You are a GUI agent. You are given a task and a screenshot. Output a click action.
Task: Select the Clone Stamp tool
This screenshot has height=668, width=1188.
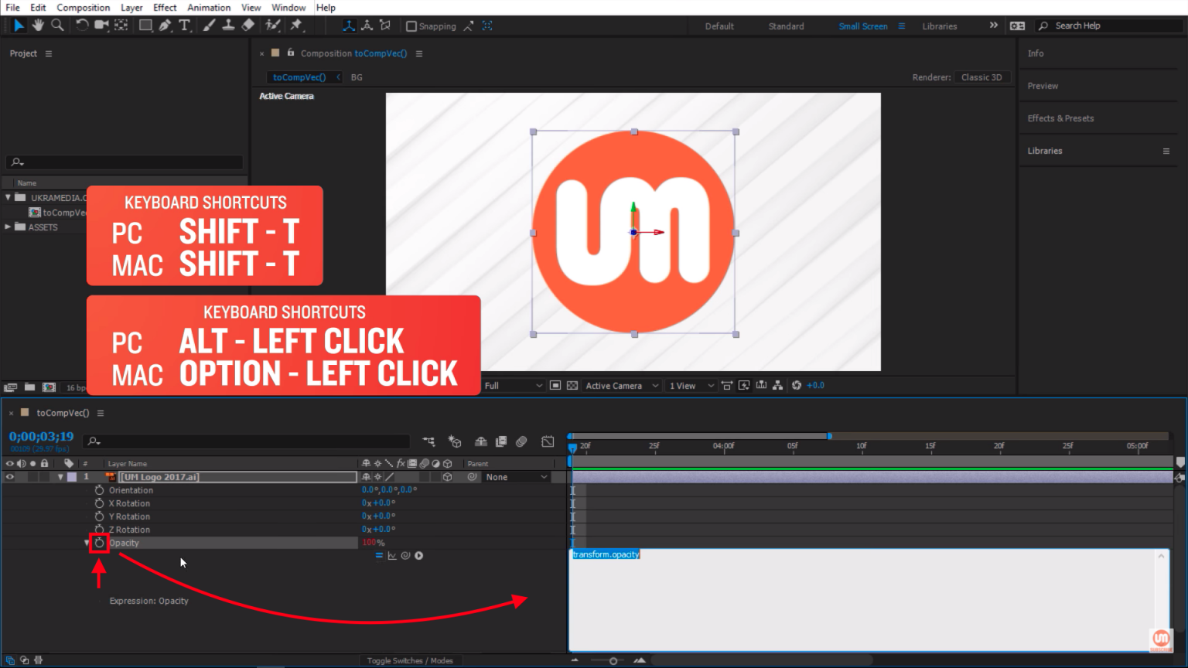pyautogui.click(x=228, y=26)
